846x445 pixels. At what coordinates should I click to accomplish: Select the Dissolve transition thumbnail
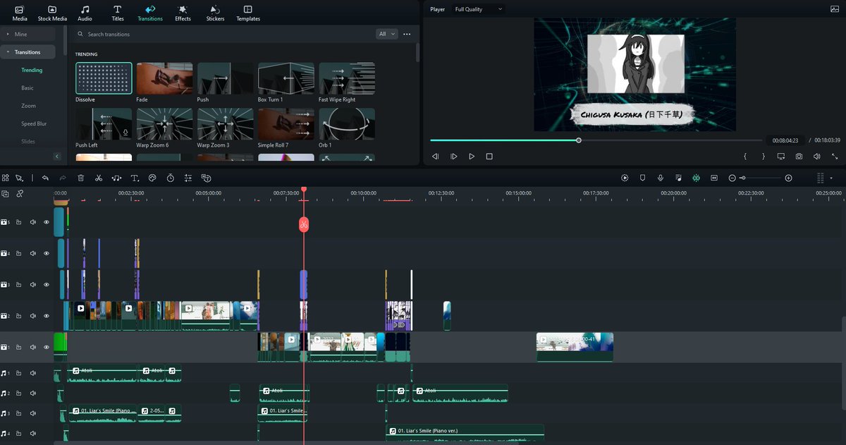(x=104, y=78)
